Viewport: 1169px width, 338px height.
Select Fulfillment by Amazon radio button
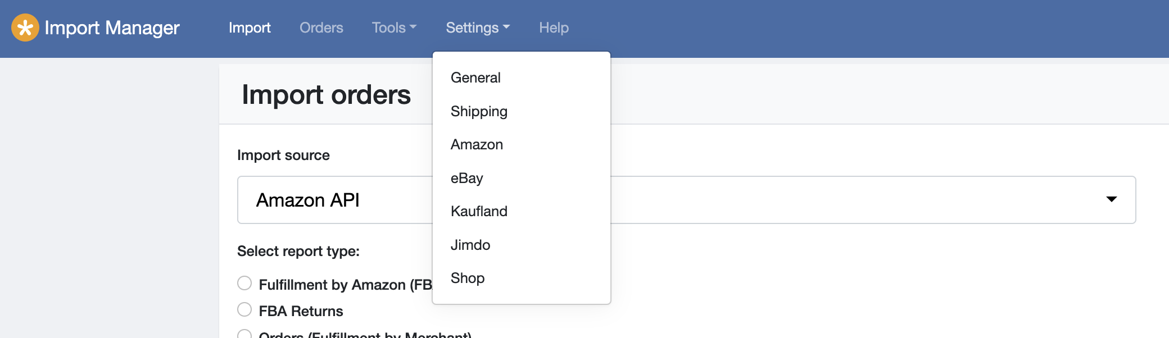click(244, 283)
